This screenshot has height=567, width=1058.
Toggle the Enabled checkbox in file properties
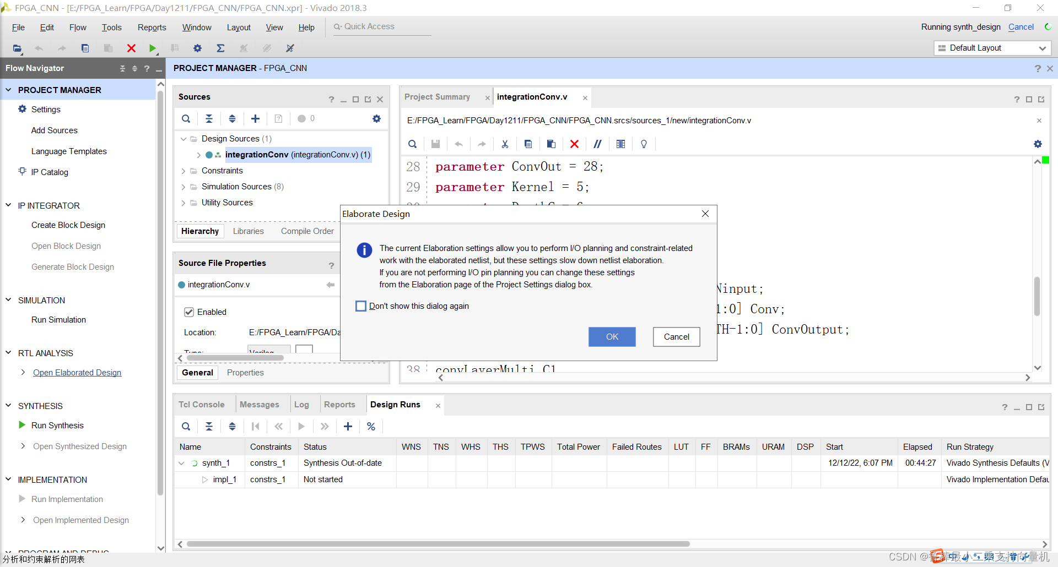pyautogui.click(x=189, y=312)
